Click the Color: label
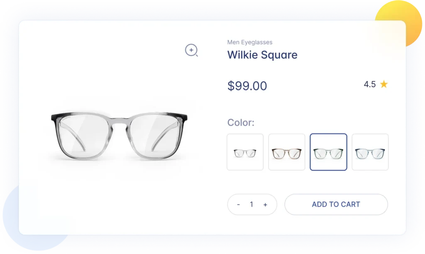The width and height of the screenshot is (425, 254). point(241,122)
